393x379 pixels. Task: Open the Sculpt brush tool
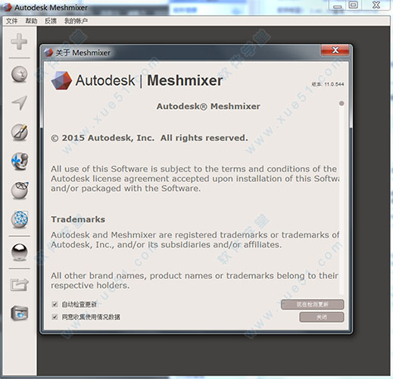tap(20, 132)
